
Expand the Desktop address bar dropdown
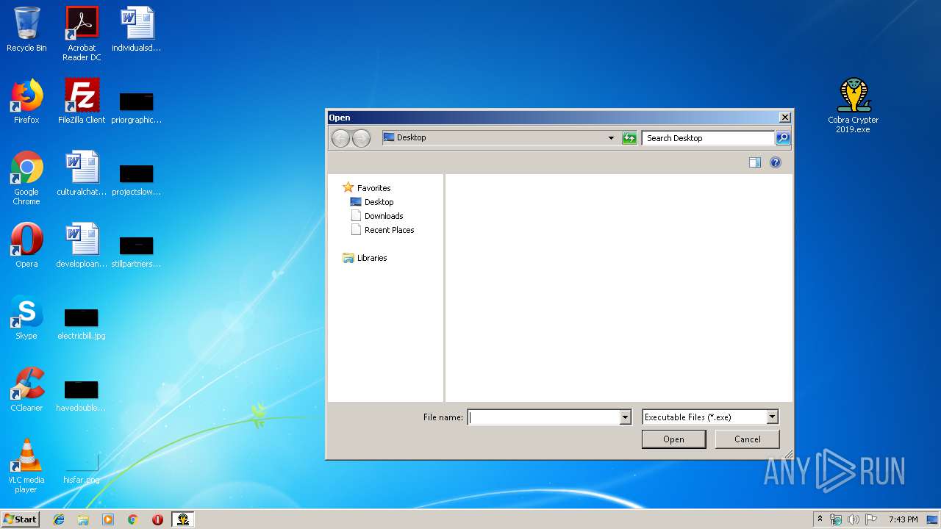coord(611,138)
